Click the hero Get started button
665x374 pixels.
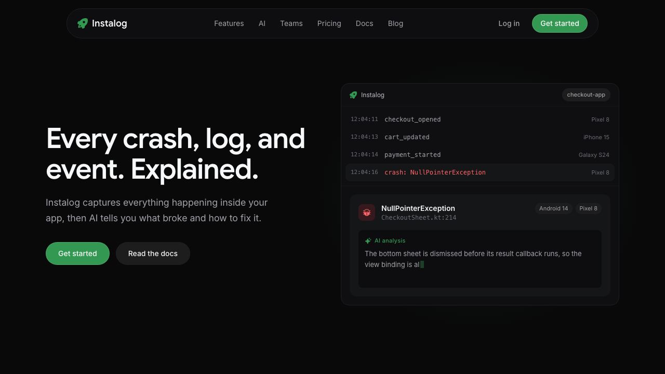[x=77, y=253]
